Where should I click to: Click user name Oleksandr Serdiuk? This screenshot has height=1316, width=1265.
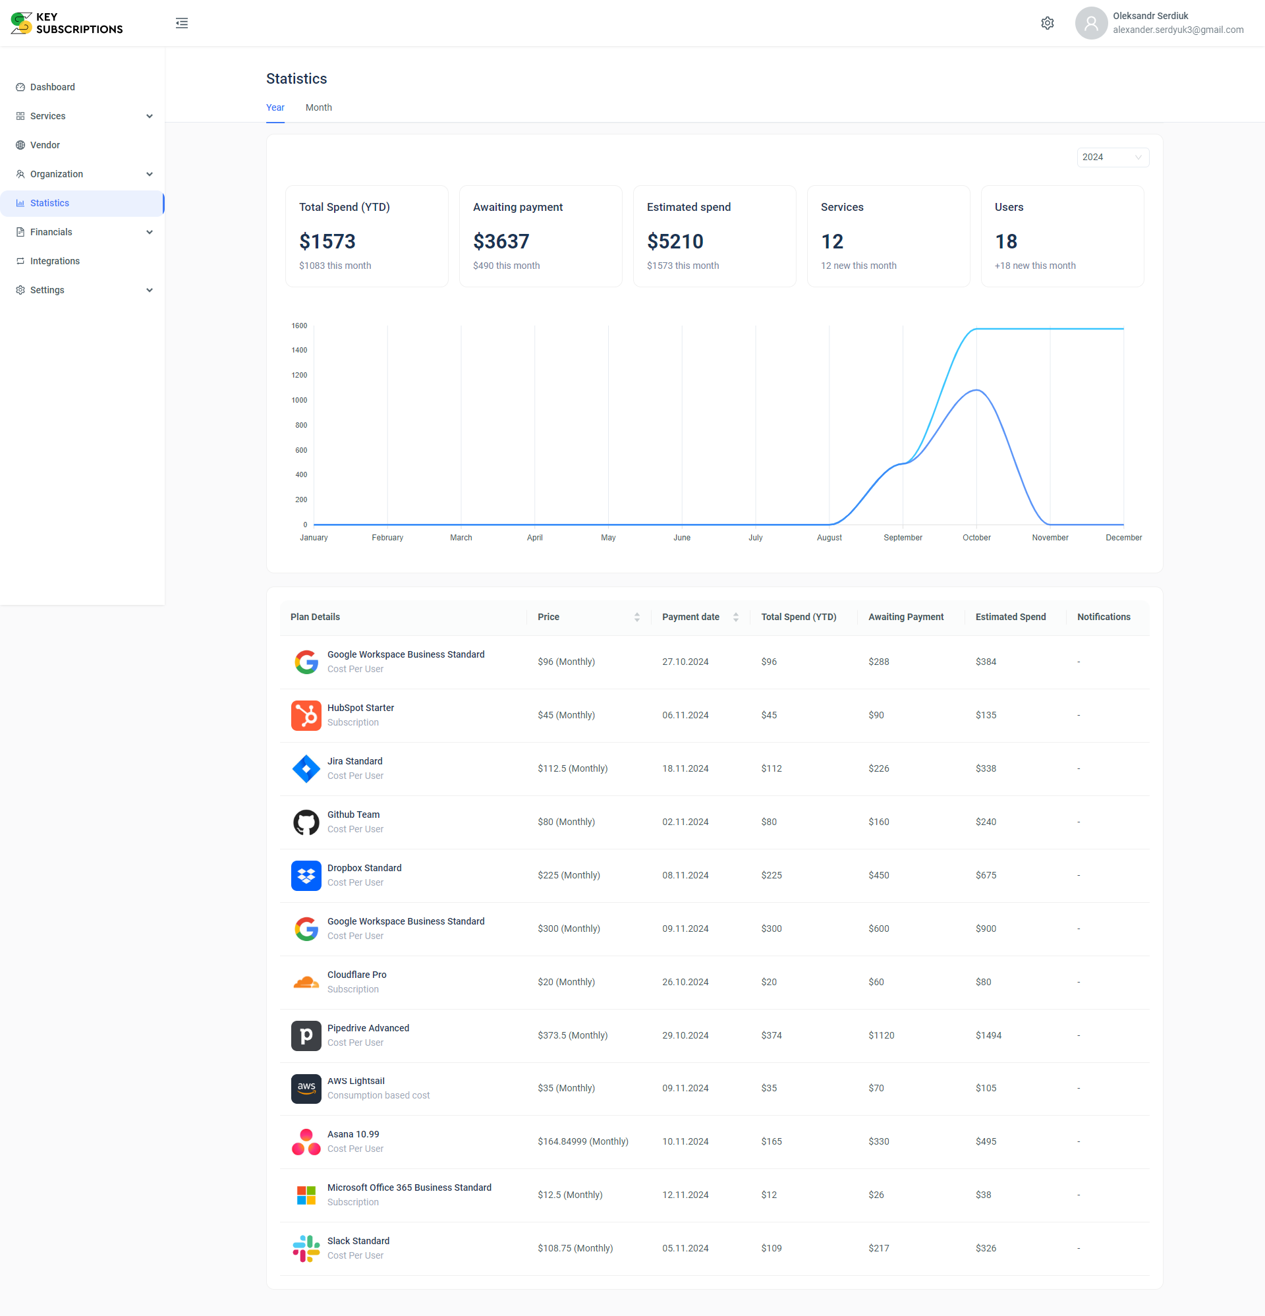tap(1150, 16)
